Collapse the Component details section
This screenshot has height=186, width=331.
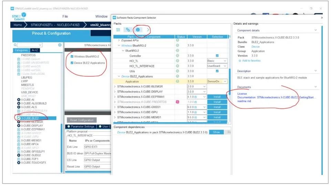316,30
